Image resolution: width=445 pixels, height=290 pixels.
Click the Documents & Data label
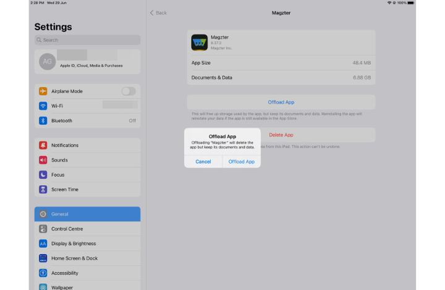click(212, 78)
